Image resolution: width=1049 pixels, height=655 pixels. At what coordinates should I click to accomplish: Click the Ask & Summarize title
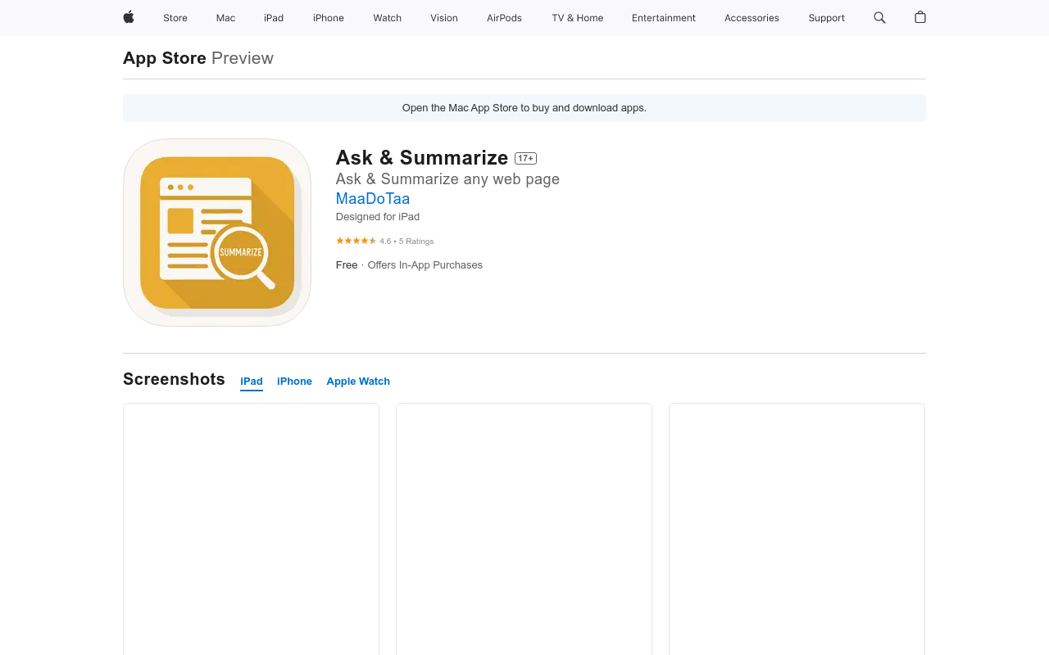(x=422, y=158)
